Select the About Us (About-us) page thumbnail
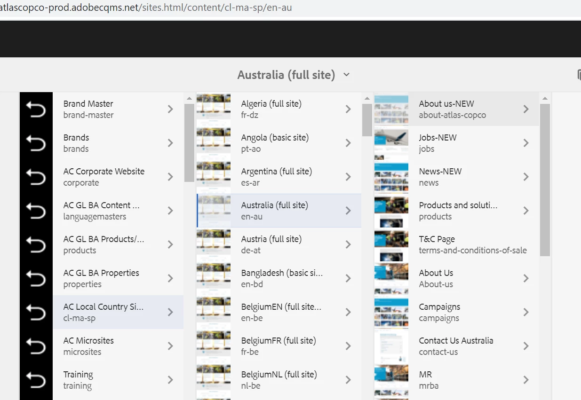 (x=391, y=278)
